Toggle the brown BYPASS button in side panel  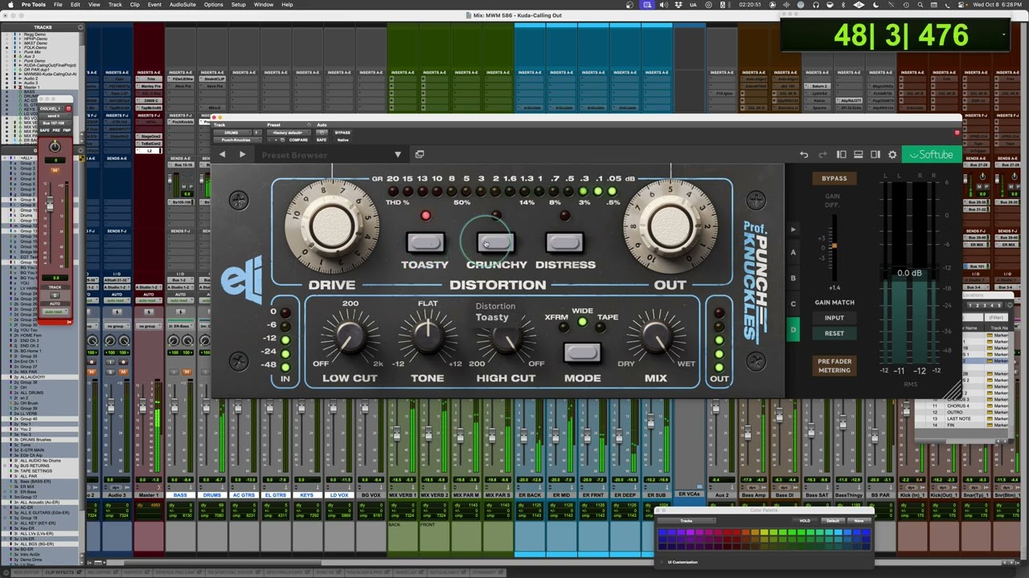834,178
